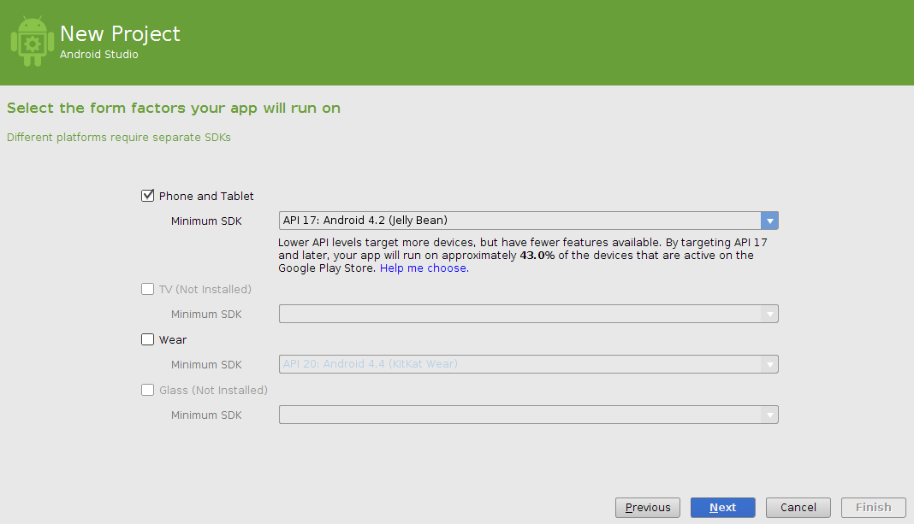Click the bold '43.0%' value
914x524 pixels.
point(537,255)
